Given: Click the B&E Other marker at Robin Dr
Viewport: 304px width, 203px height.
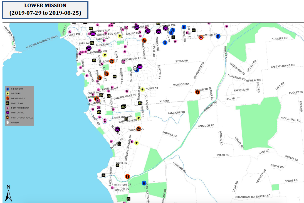Looking at the screenshot, I should point(142,89).
